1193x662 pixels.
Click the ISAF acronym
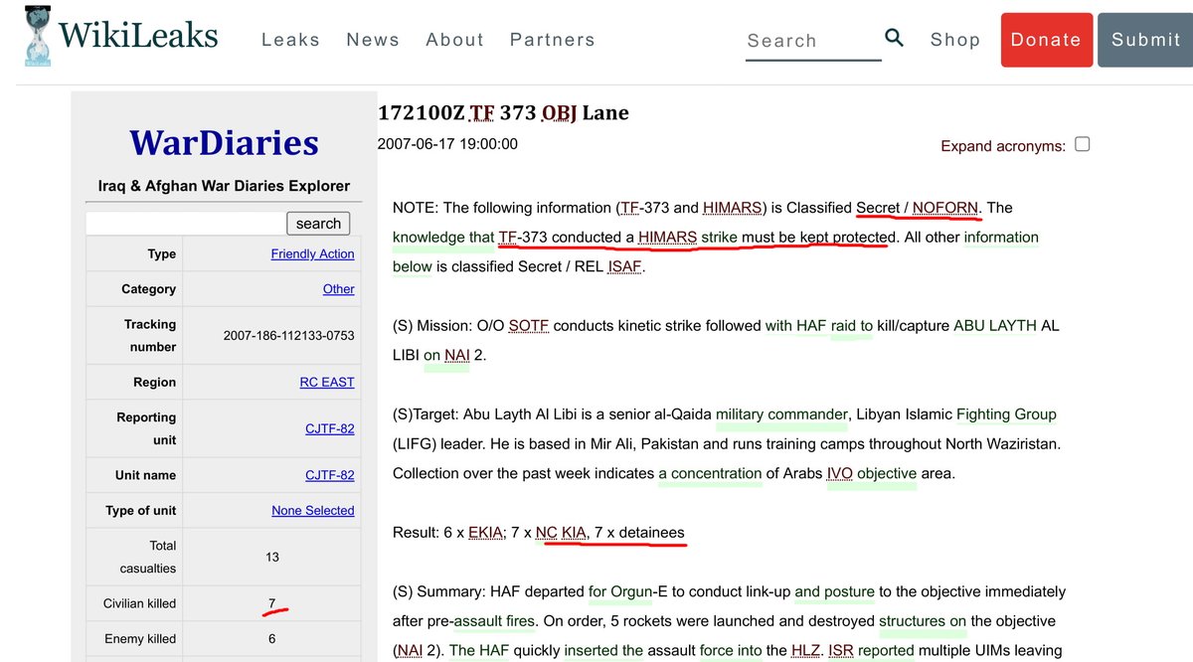(625, 266)
